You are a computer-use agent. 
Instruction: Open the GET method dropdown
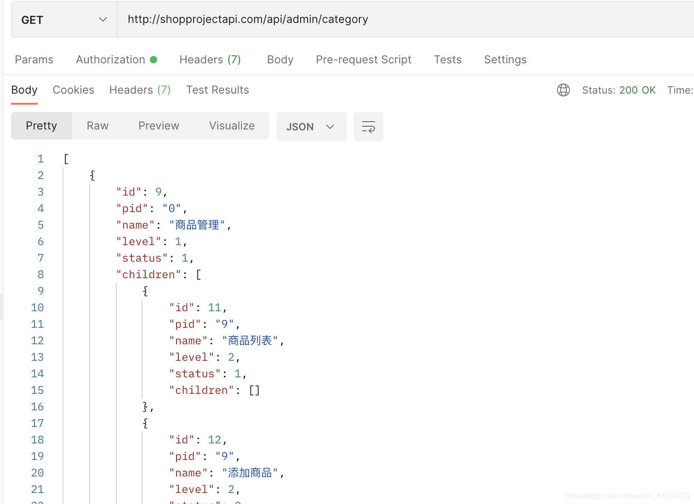(x=64, y=19)
